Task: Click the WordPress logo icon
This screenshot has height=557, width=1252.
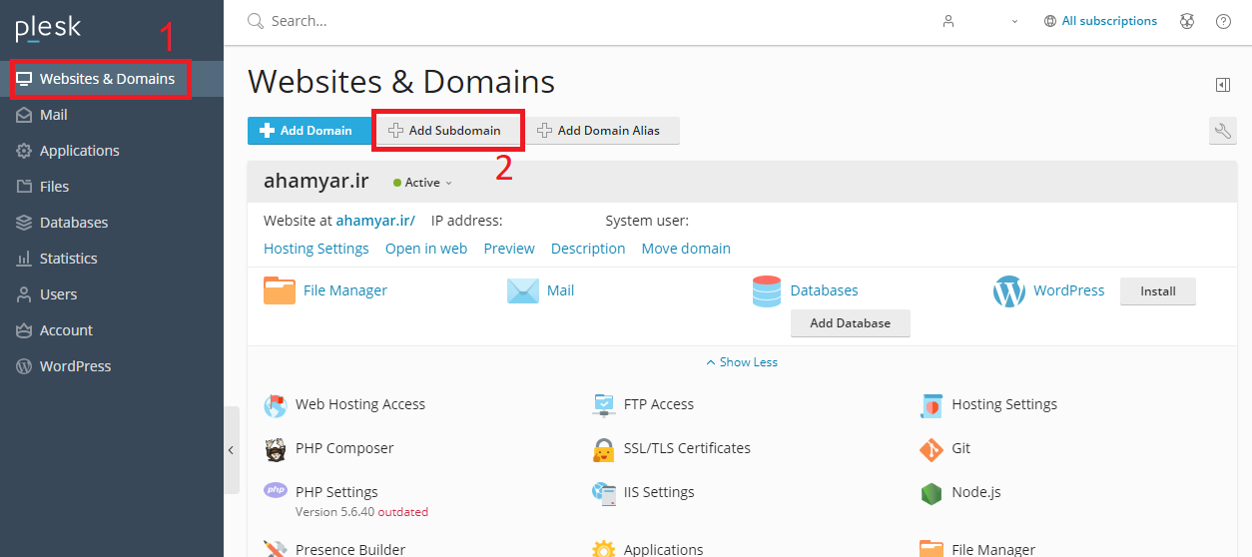Action: pos(1009,291)
